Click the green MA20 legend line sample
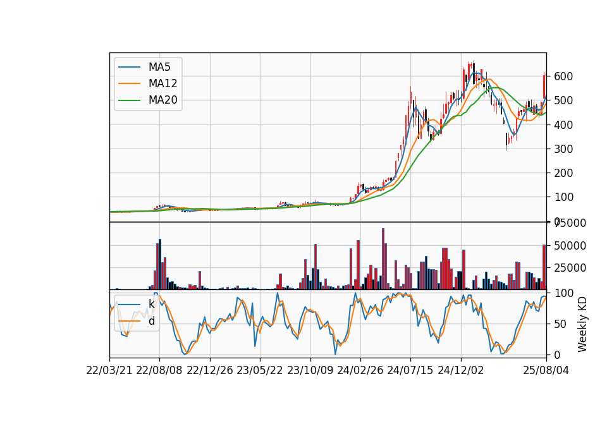607x436 pixels. coord(129,100)
